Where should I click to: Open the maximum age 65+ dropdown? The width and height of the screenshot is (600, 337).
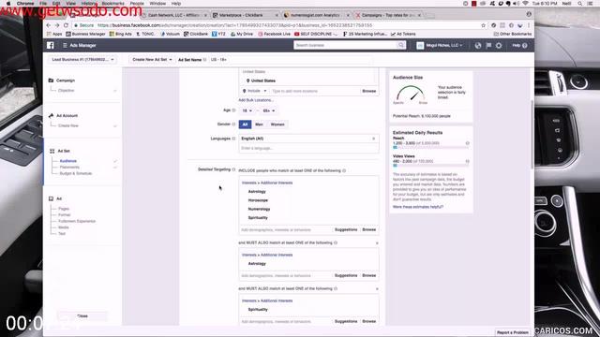[269, 110]
